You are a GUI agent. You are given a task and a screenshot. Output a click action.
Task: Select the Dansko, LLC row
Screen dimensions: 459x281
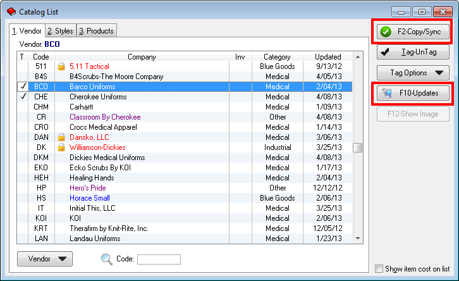[x=185, y=137]
